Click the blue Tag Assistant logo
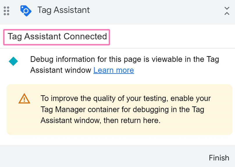Screen dimensions: 235x167 click(26, 10)
